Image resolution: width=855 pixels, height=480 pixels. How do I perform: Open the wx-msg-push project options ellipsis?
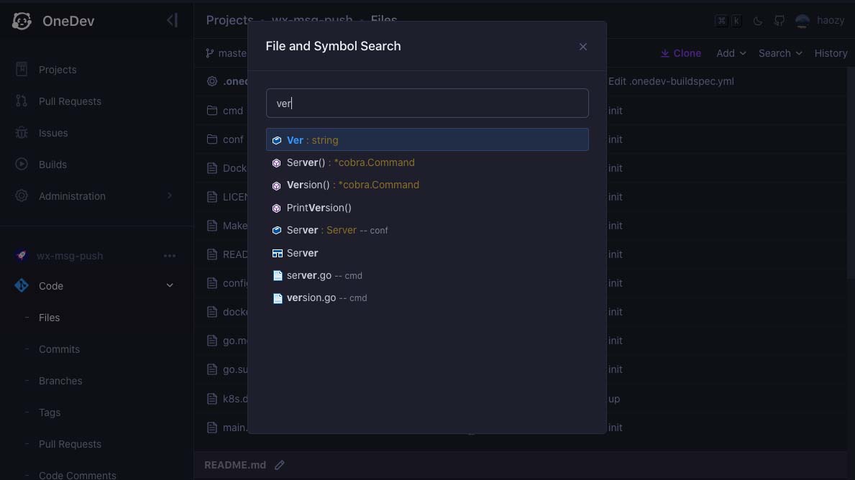pos(170,256)
